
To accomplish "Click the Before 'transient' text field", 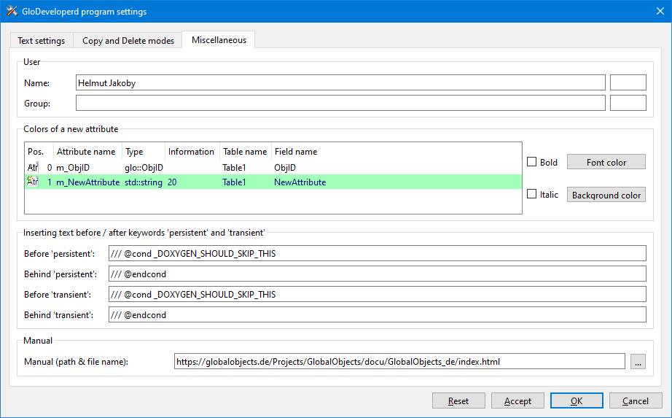I will point(377,295).
